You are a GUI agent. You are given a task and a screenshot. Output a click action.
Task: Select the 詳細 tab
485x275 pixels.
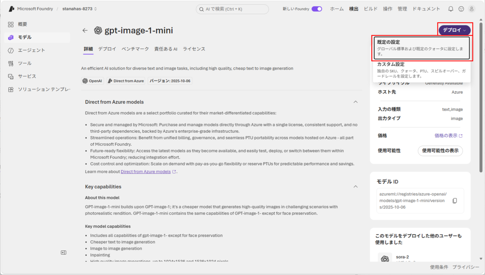88,49
